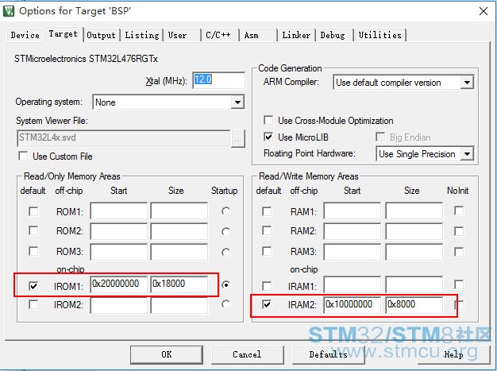Select the ROM3 Startup radio button
Image resolution: width=497 pixels, height=371 pixels.
pos(225,253)
